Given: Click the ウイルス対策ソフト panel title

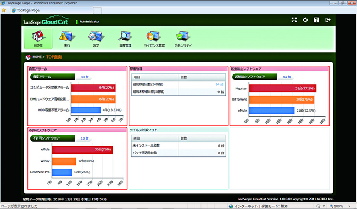Looking at the screenshot, I should [x=143, y=130].
